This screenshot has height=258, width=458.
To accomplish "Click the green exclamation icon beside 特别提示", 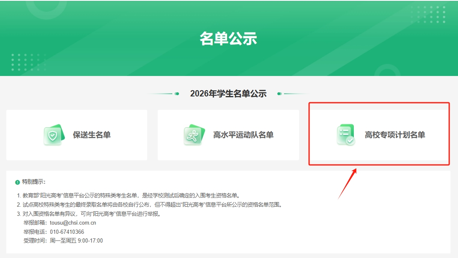I will click(18, 182).
